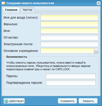Click the Создание нового пользователя title text
The height and width of the screenshot is (106, 102).
30,3
